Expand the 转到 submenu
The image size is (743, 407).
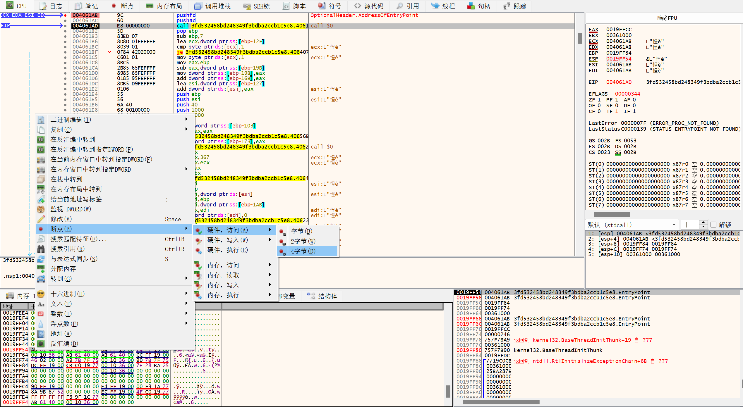(x=186, y=278)
